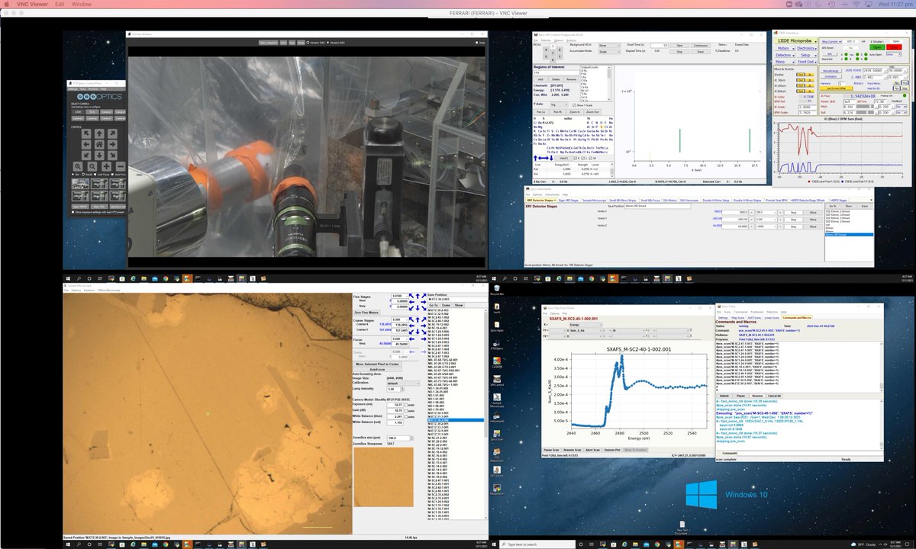Toggle Exposure auto checkbox in microscope
The height and width of the screenshot is (549, 916).
click(406, 405)
